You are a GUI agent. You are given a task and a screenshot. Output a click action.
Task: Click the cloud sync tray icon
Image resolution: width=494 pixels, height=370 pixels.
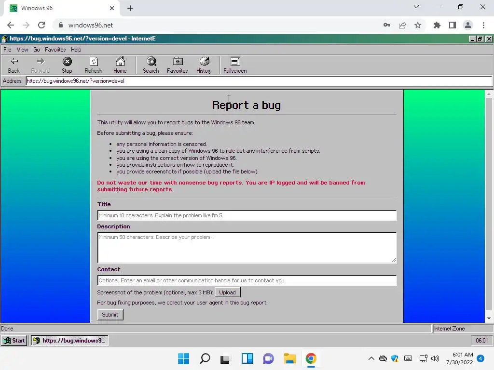pyautogui.click(x=383, y=358)
